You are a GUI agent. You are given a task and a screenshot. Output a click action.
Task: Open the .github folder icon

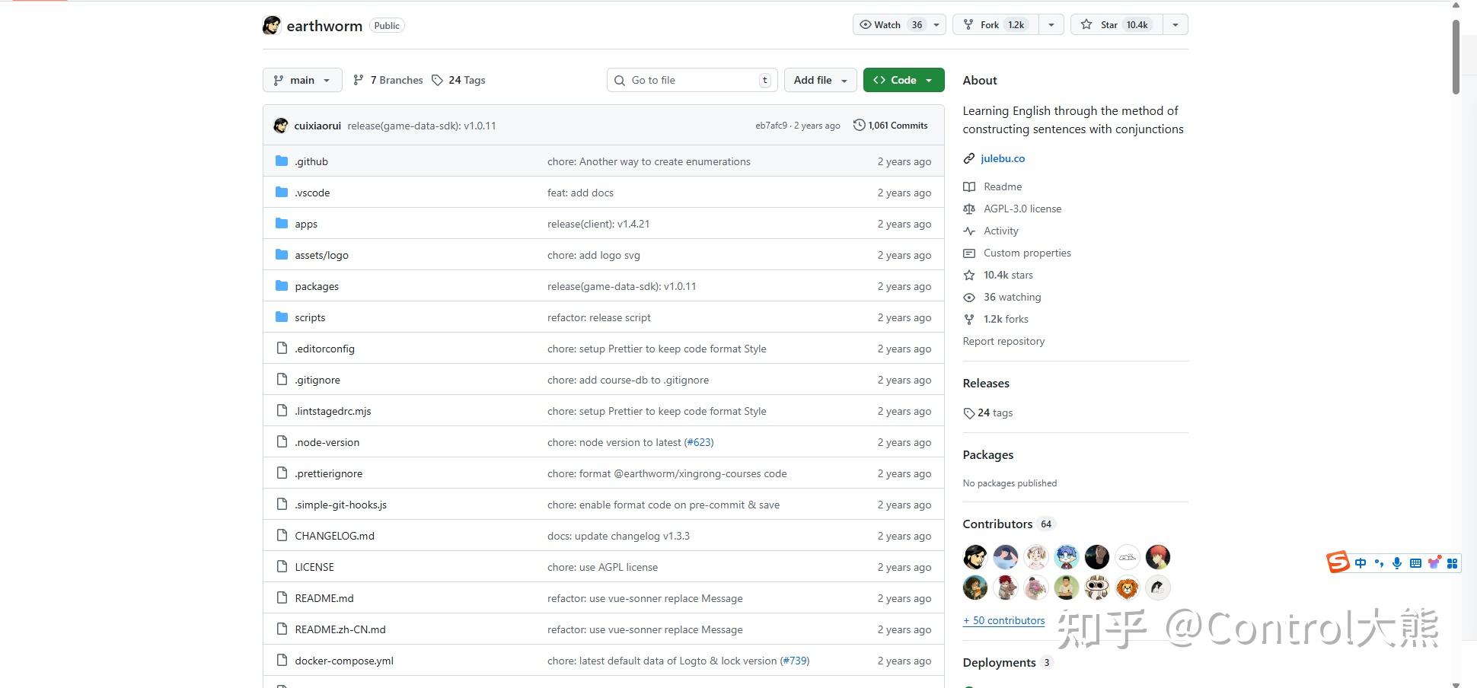coord(282,161)
